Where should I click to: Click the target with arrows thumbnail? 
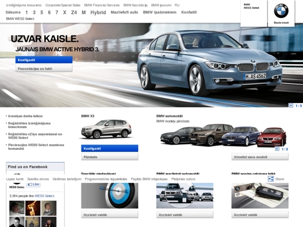[x=109, y=195]
